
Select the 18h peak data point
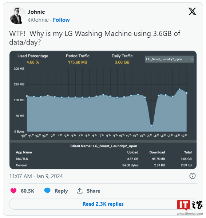click(x=180, y=89)
